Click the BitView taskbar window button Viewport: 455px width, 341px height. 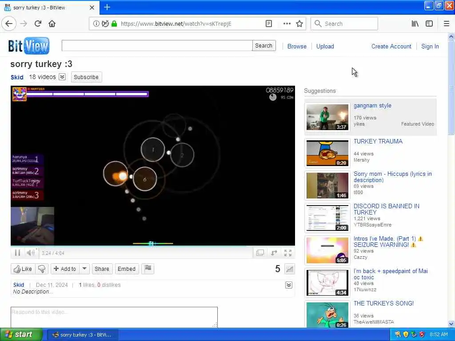[x=82, y=335]
